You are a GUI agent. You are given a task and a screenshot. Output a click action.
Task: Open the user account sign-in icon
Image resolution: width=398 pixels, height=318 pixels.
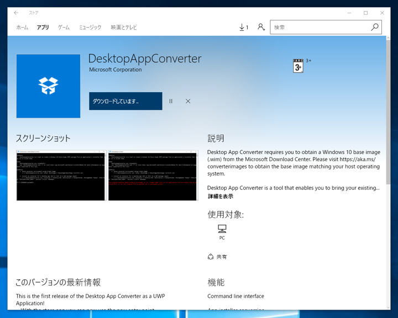click(261, 27)
